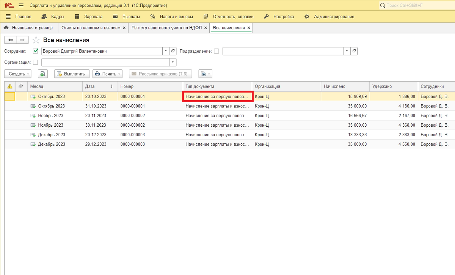Open the hamburger main menu icon
Image resolution: width=455 pixels, height=275 pixels.
point(21,6)
